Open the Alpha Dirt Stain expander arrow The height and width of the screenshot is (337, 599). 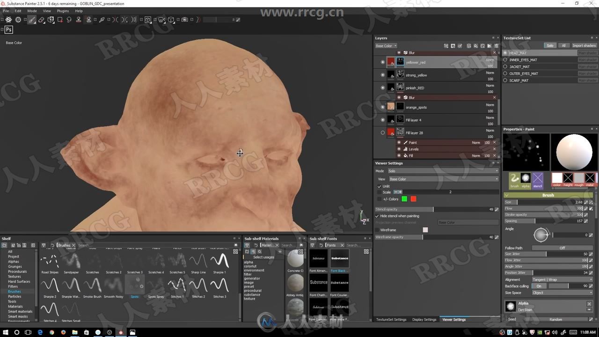589,309
